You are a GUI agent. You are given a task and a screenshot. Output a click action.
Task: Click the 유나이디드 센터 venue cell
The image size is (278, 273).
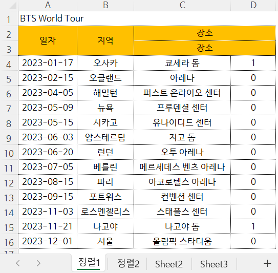(x=182, y=122)
